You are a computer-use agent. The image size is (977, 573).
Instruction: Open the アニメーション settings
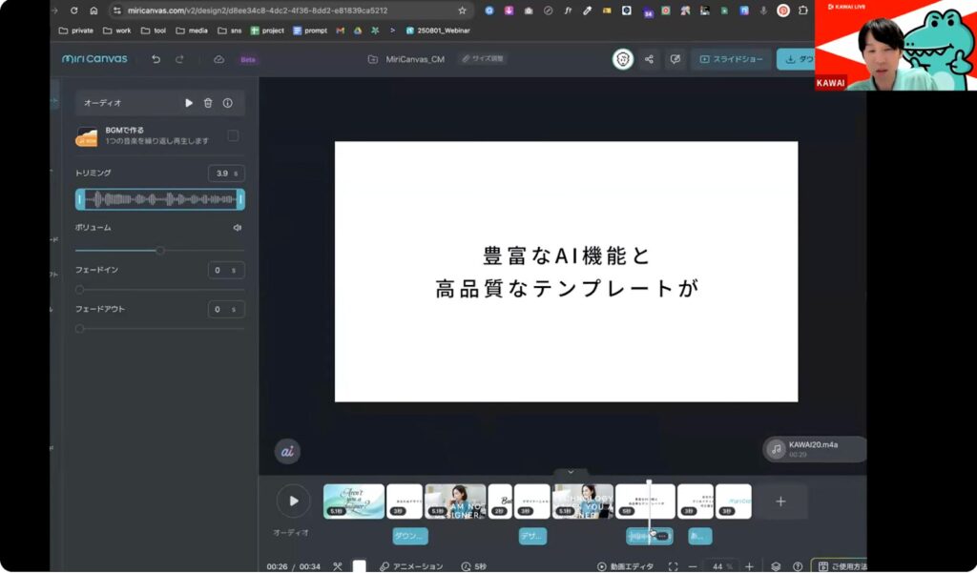(410, 566)
